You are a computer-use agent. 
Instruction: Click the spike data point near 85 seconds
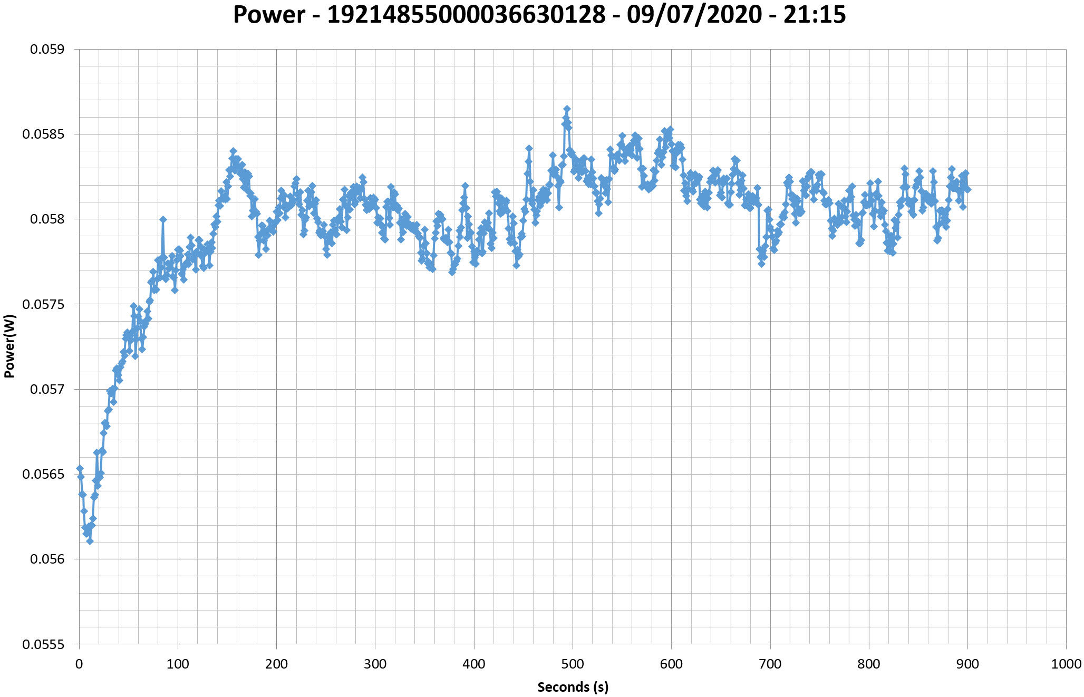point(163,219)
